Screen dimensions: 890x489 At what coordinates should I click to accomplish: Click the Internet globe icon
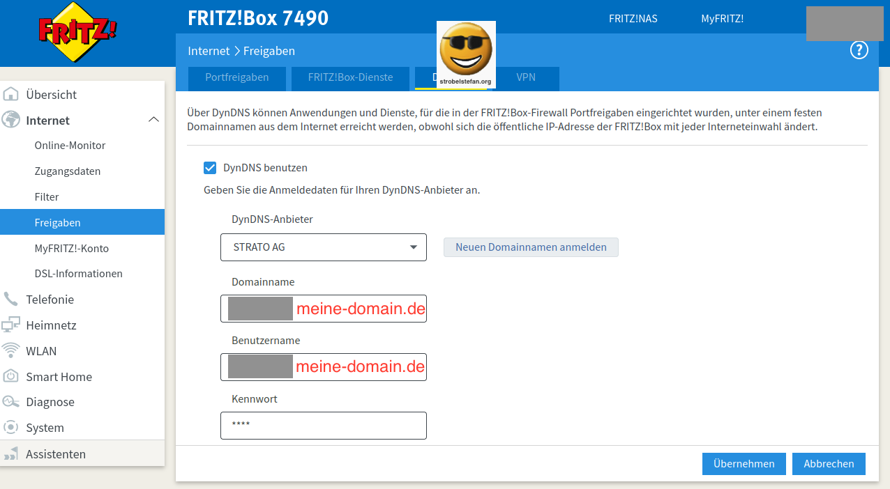click(11, 120)
